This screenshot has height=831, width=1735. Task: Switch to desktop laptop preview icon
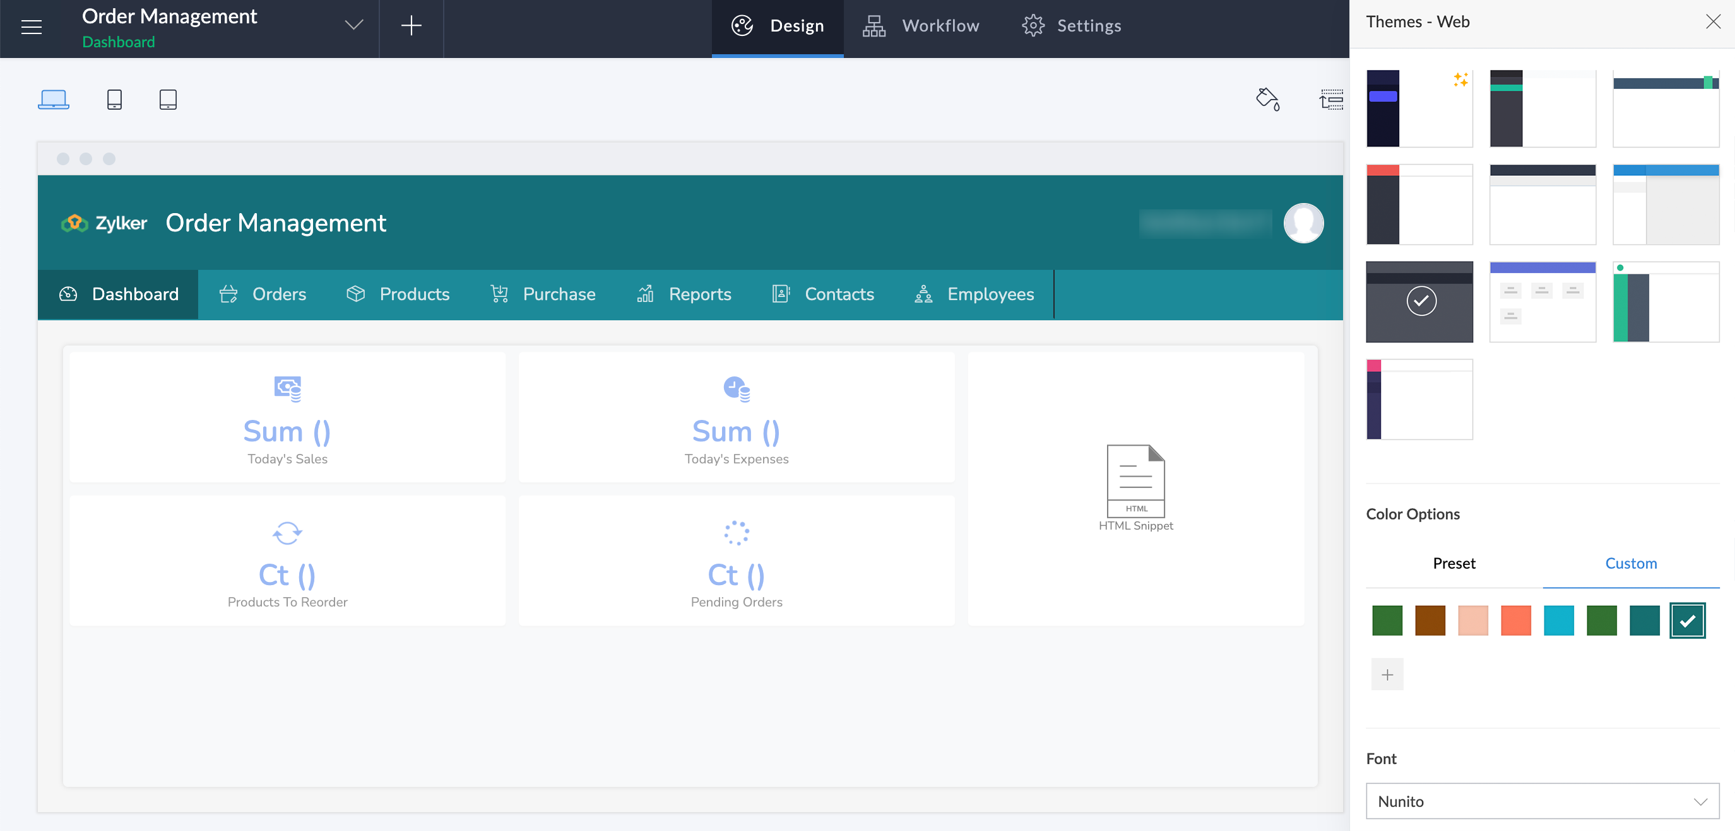(53, 100)
